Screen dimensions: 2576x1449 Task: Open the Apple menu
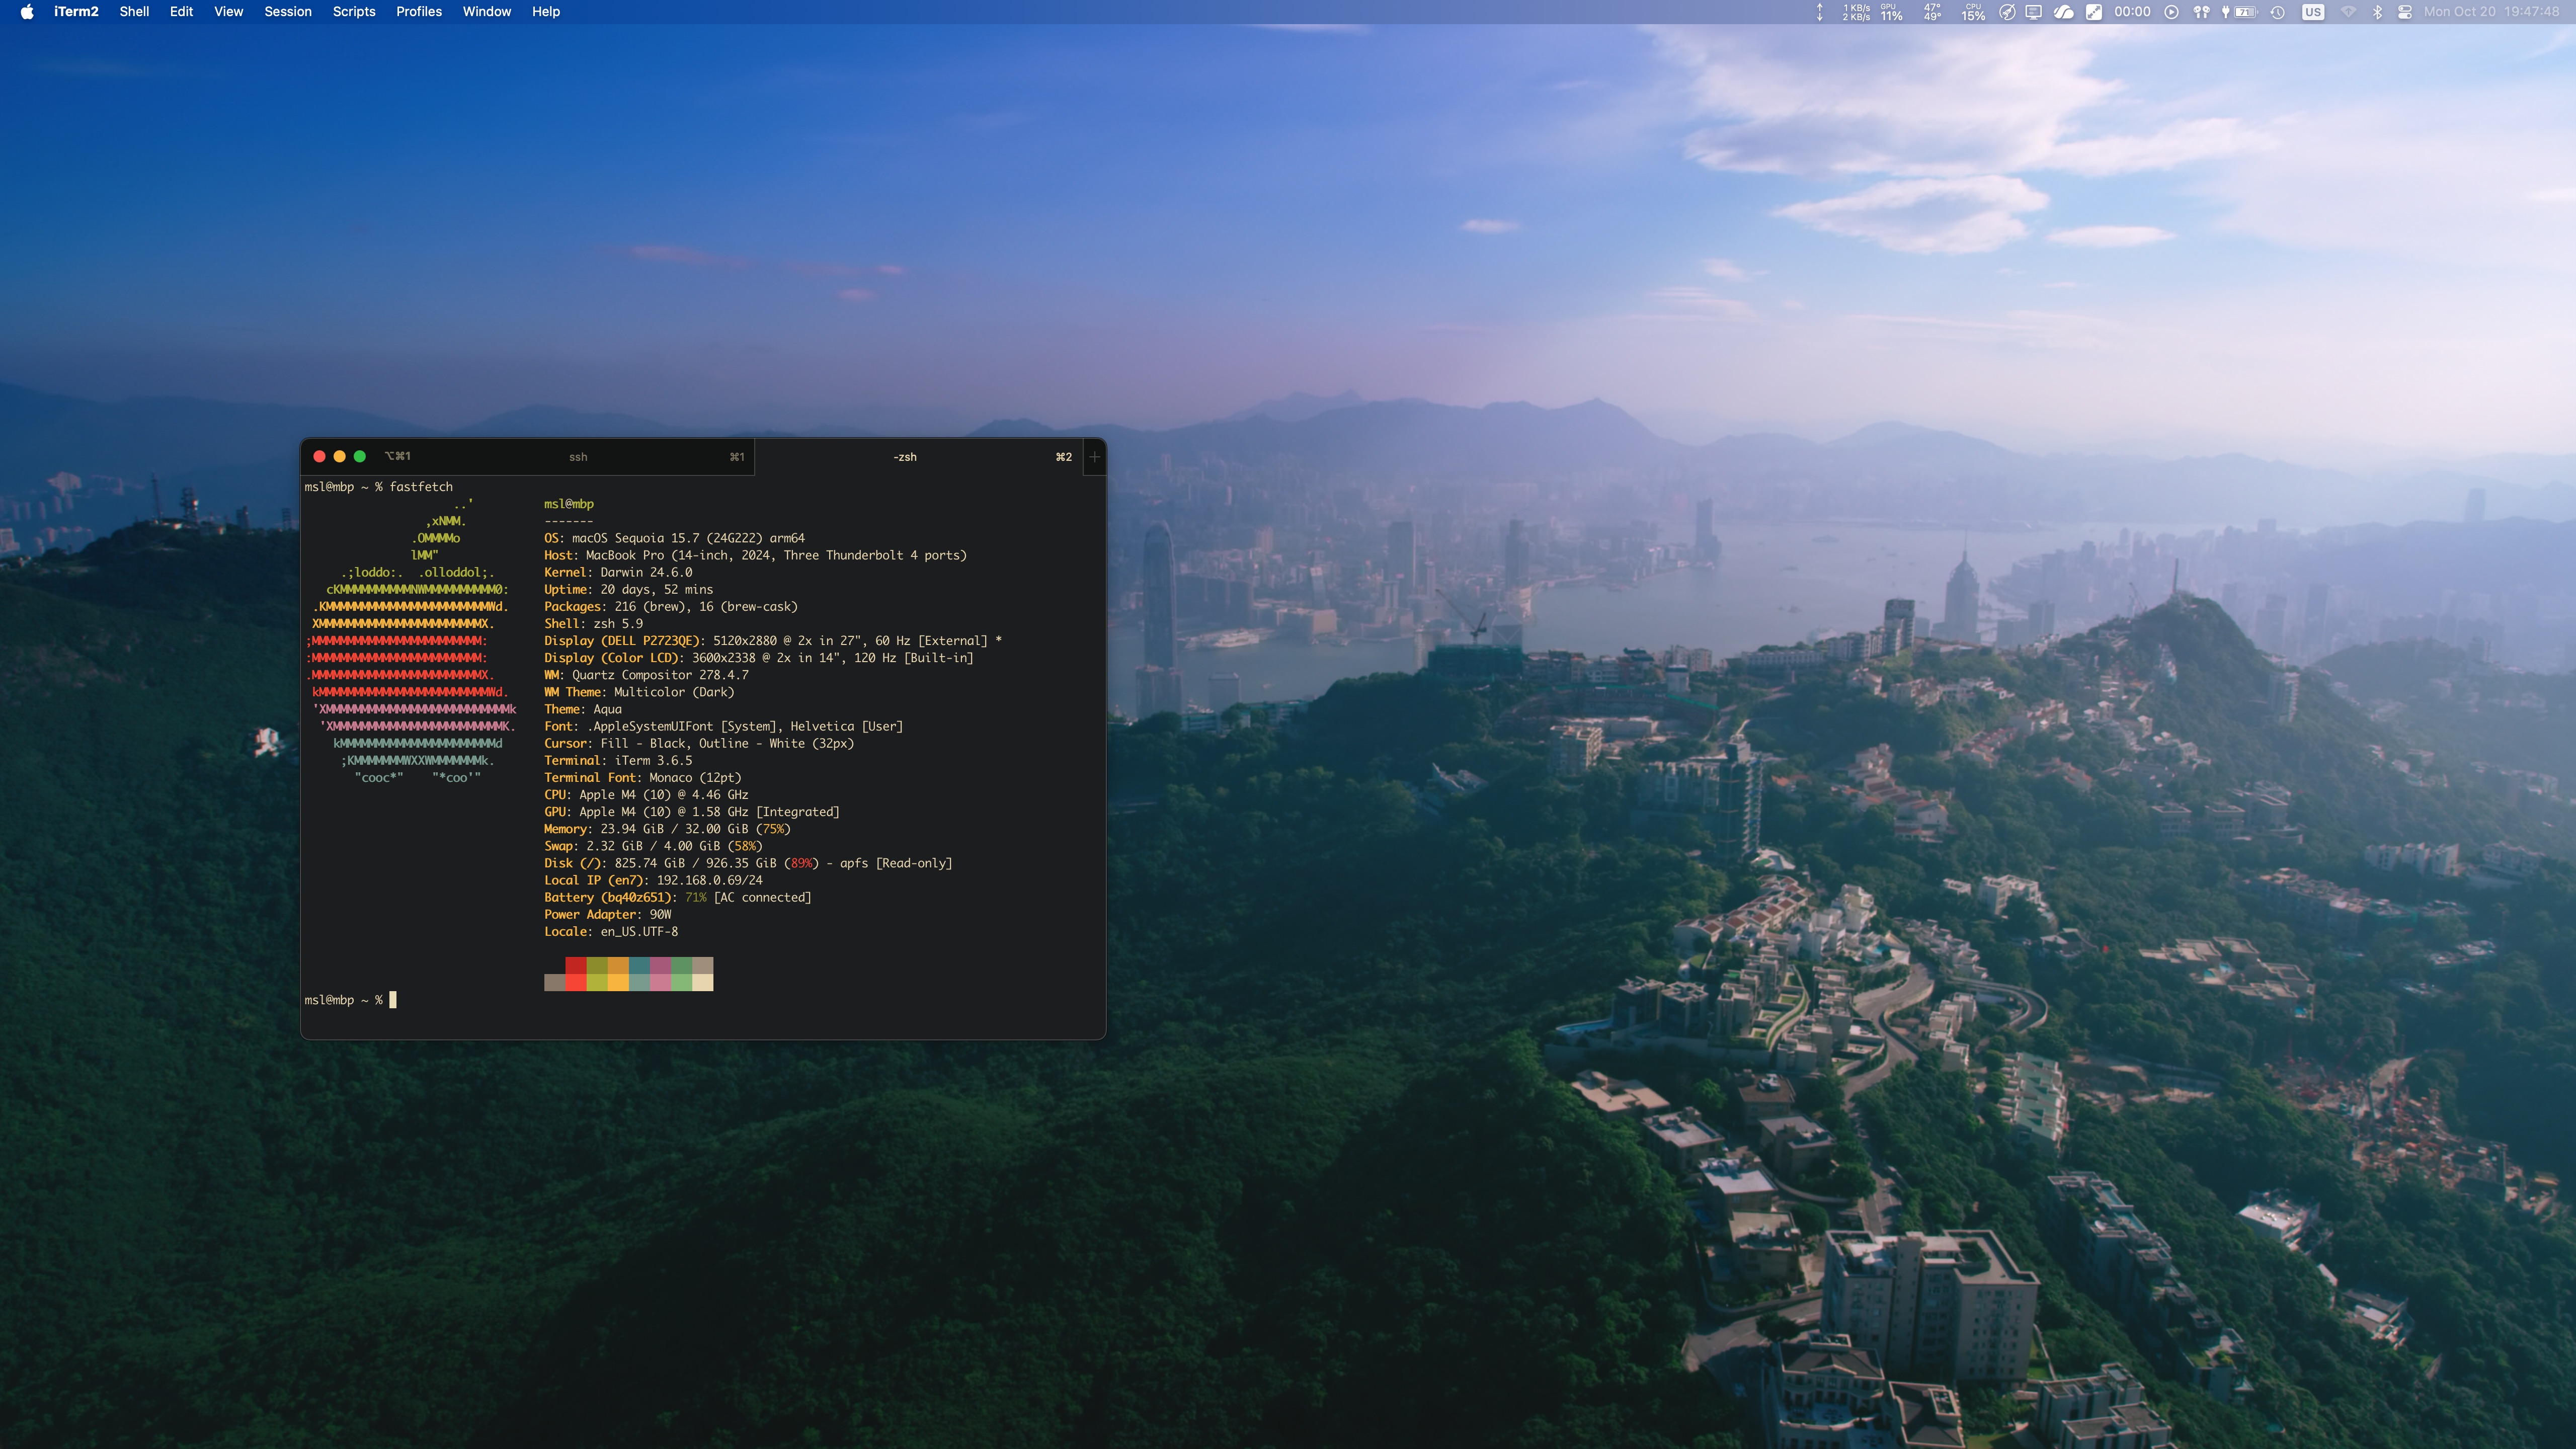(x=27, y=12)
